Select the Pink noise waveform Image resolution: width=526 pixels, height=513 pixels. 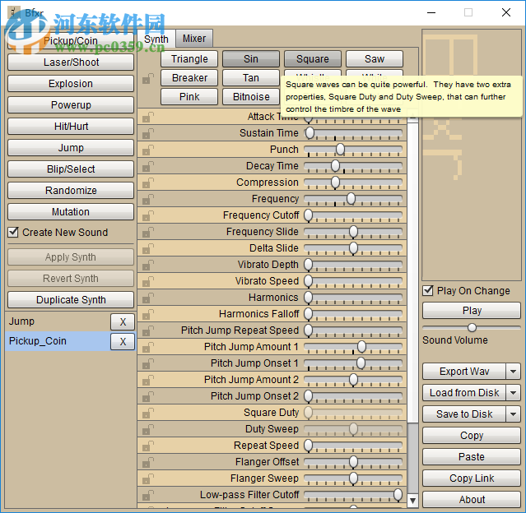189,97
